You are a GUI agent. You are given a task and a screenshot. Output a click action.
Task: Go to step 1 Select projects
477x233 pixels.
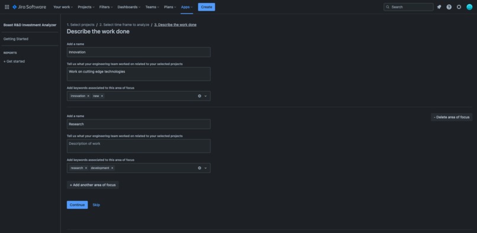(80, 25)
